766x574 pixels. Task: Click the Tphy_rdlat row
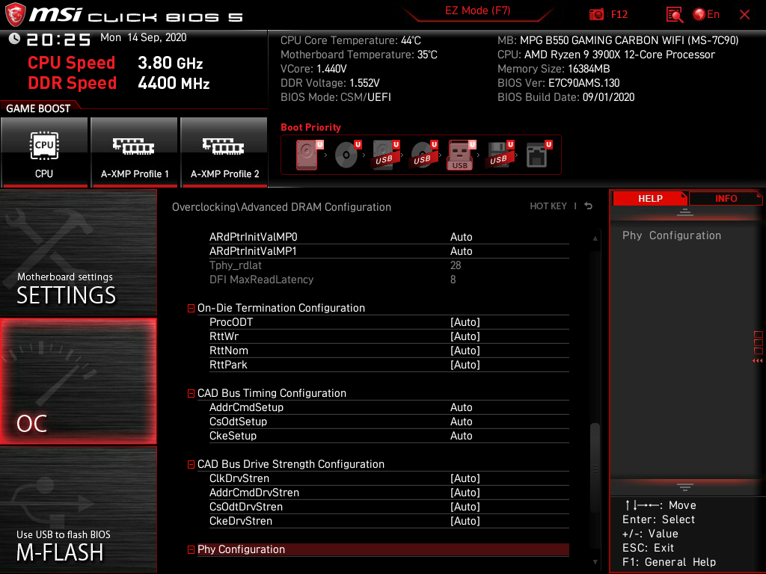tap(389, 265)
